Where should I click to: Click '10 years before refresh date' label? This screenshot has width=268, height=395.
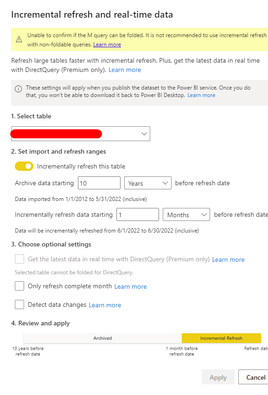(x=28, y=351)
